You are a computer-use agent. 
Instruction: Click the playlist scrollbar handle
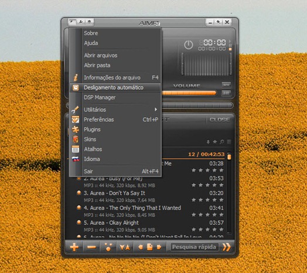pyautogui.click(x=229, y=157)
